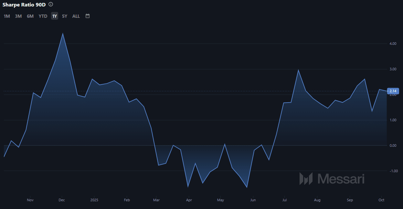The height and width of the screenshot is (209, 403).
Task: Click the Sharpe Ratio 90D title
Action: (24, 5)
